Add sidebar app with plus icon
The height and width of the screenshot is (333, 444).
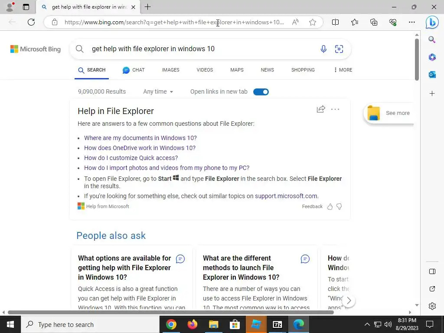[x=432, y=94]
